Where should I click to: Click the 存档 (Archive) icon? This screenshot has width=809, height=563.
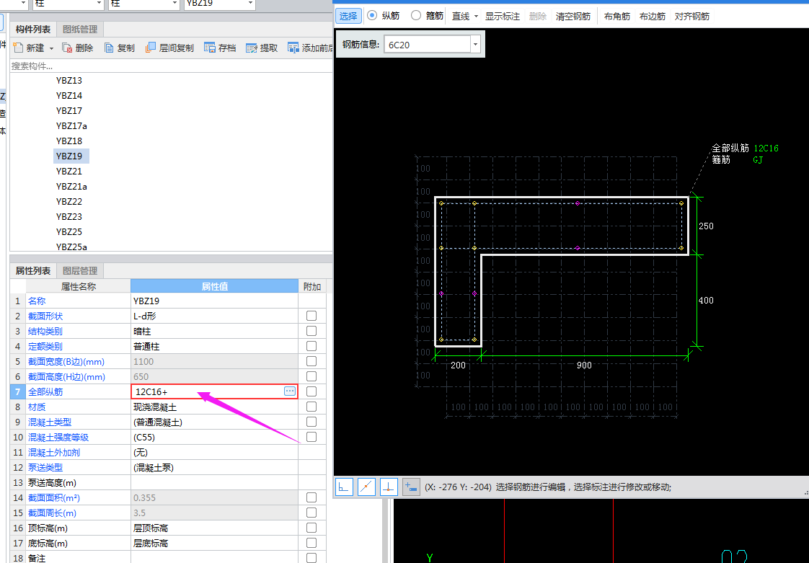point(210,48)
